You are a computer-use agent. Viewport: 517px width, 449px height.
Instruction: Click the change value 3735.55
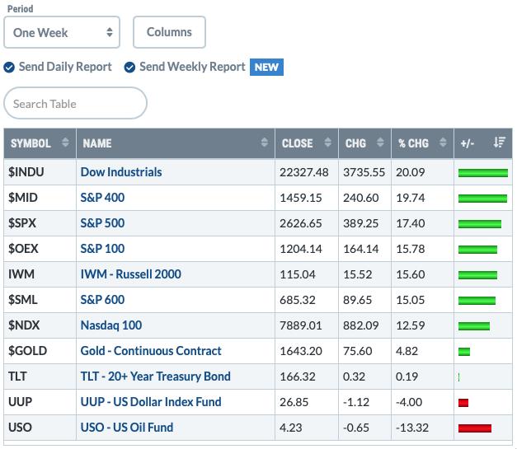pos(364,172)
